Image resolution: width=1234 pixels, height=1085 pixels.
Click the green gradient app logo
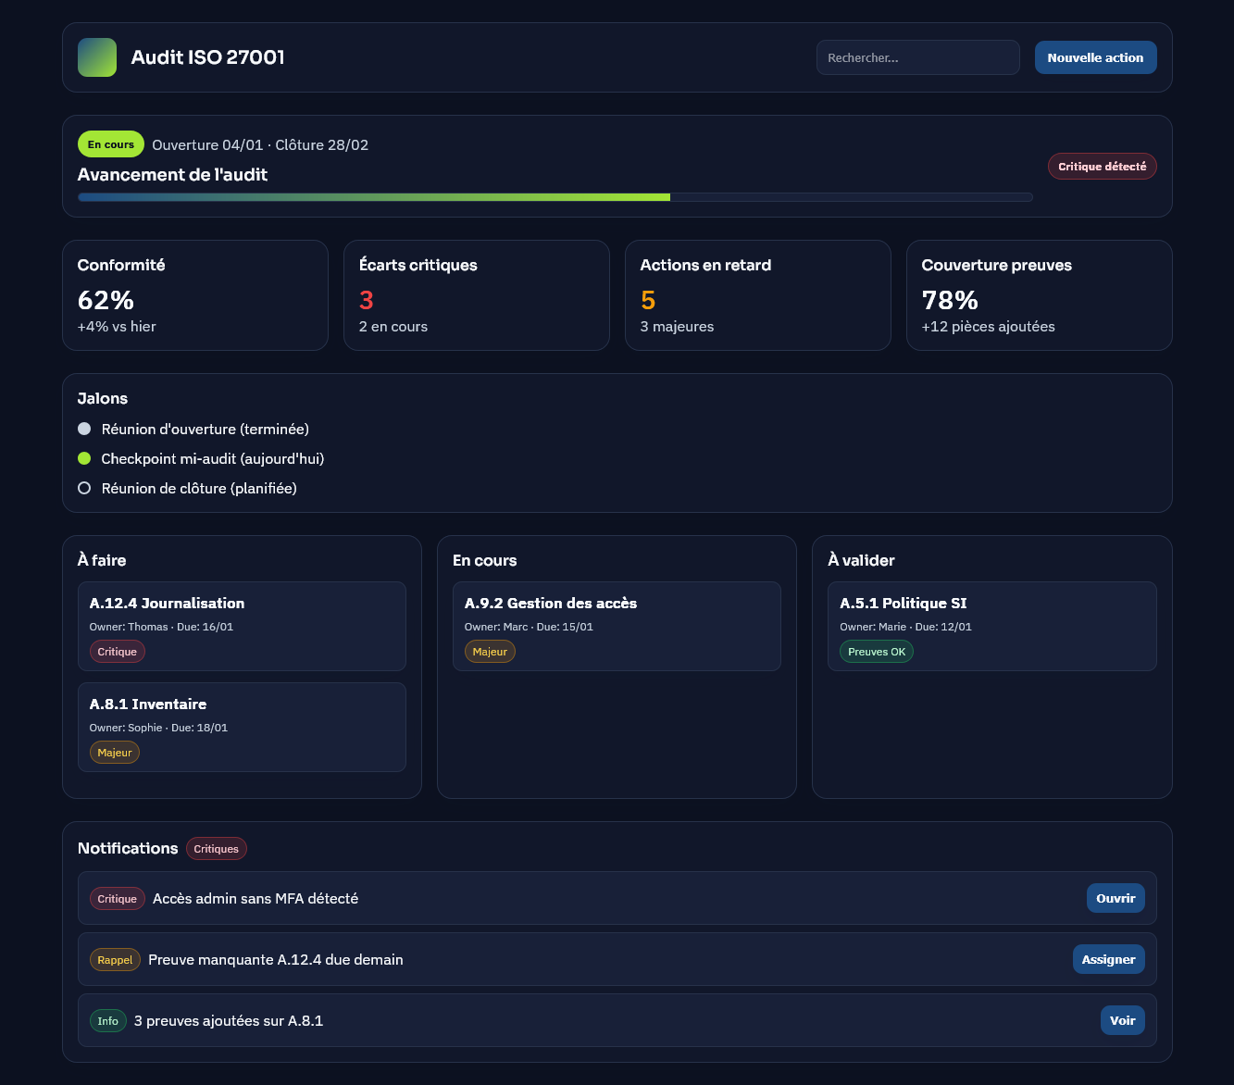pyautogui.click(x=97, y=57)
